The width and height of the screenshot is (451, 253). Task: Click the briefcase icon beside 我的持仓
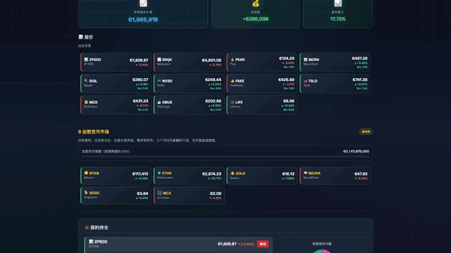(87, 228)
